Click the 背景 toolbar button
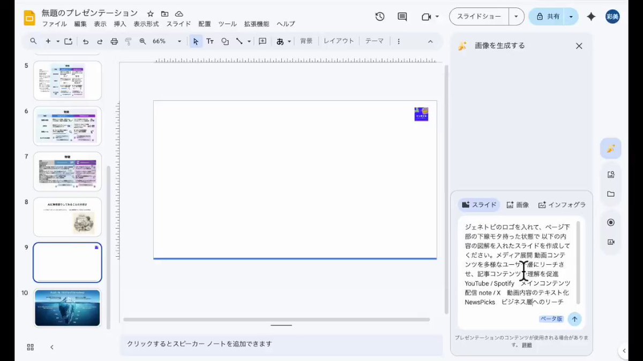643x361 pixels. tap(306, 41)
